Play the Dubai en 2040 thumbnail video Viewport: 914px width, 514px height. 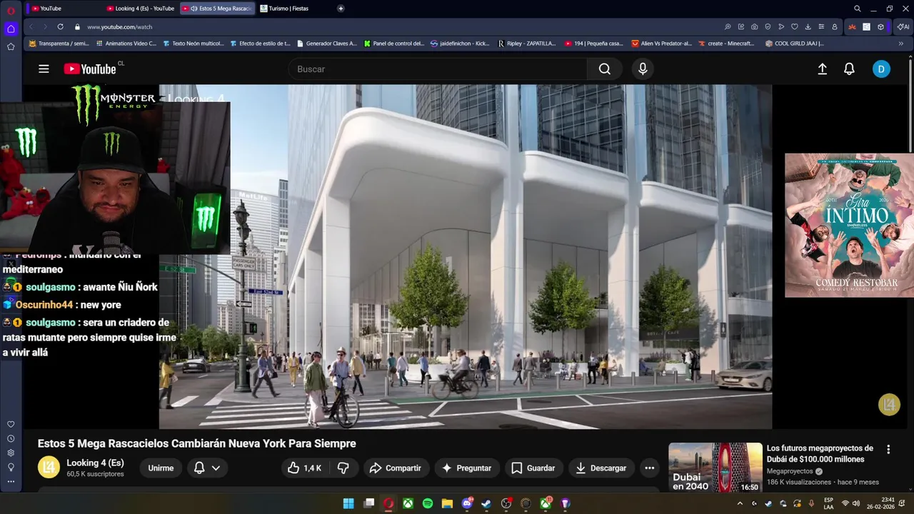tap(715, 468)
